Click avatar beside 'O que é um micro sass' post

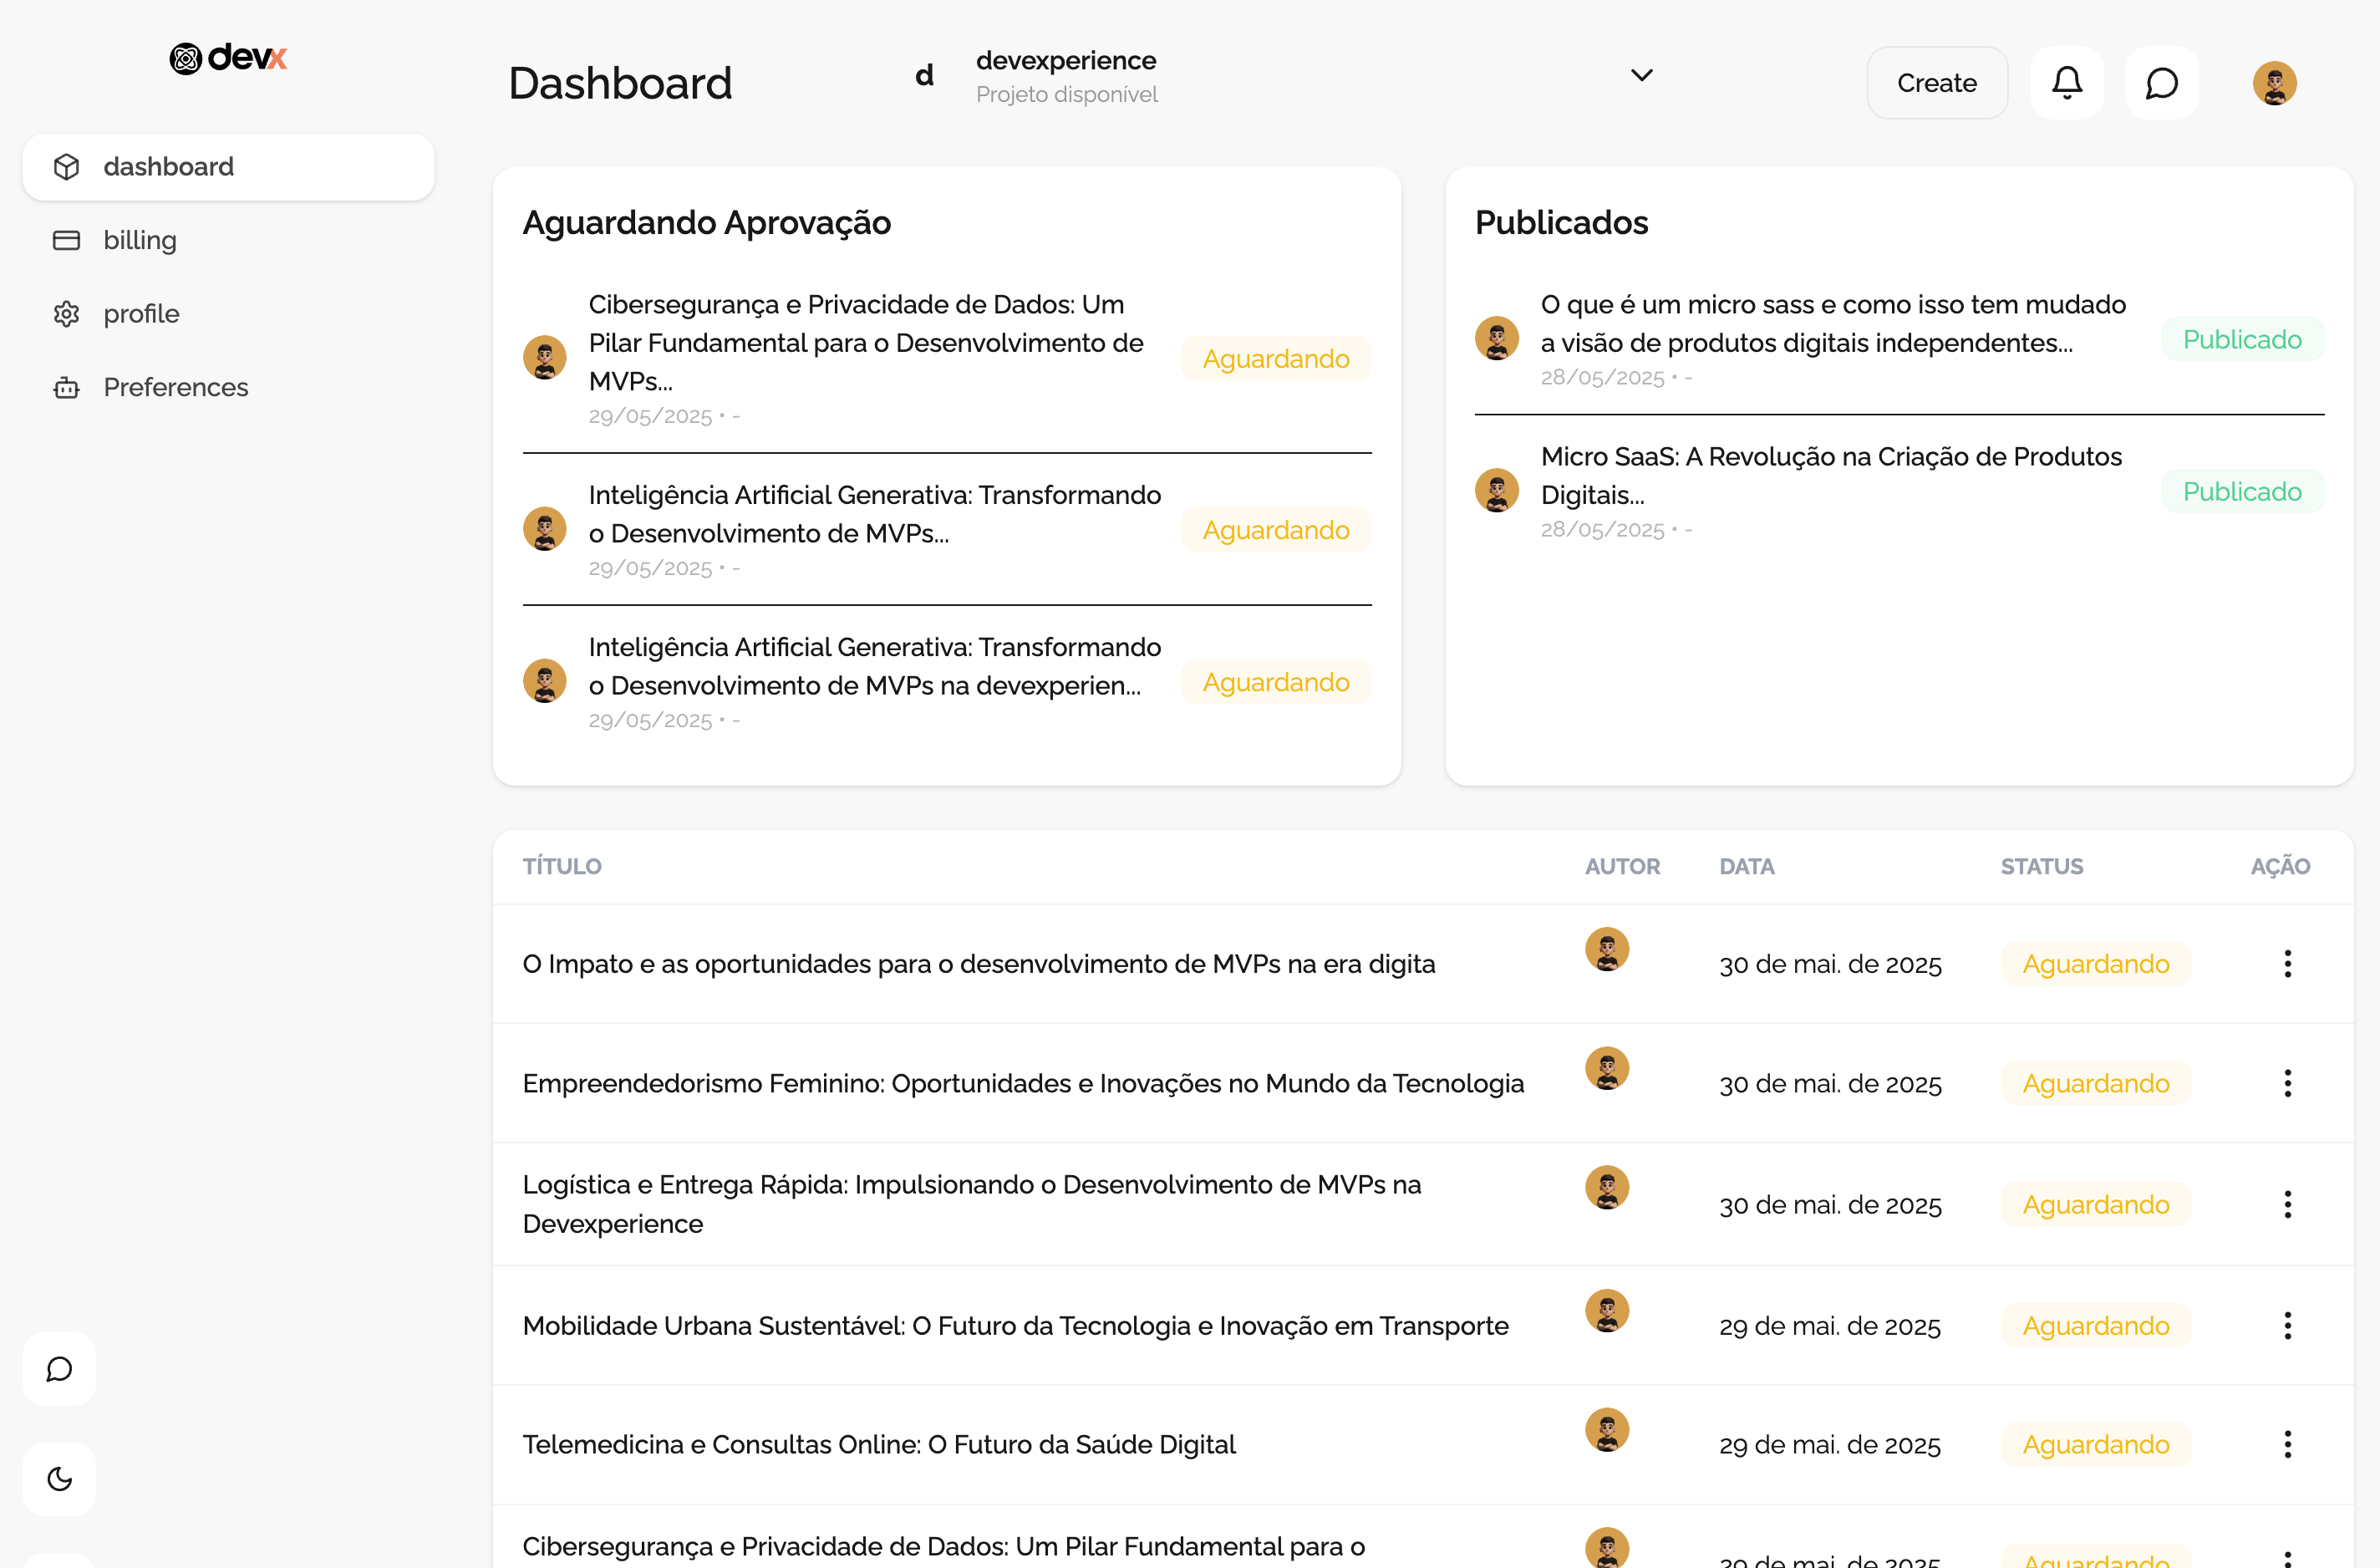[1497, 338]
